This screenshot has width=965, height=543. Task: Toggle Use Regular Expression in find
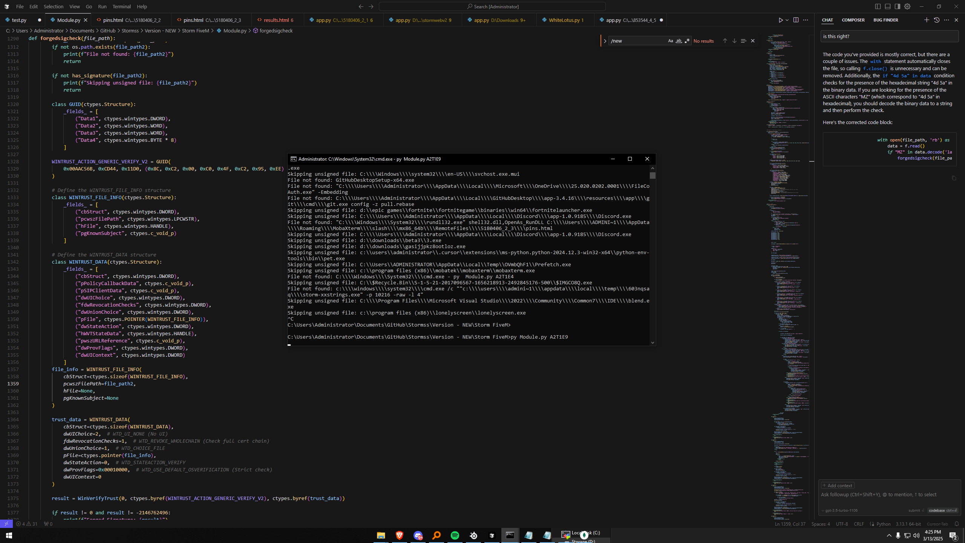[x=687, y=41]
